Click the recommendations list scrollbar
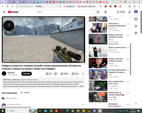Image resolution: width=142 pixels, height=113 pixels. (131, 59)
